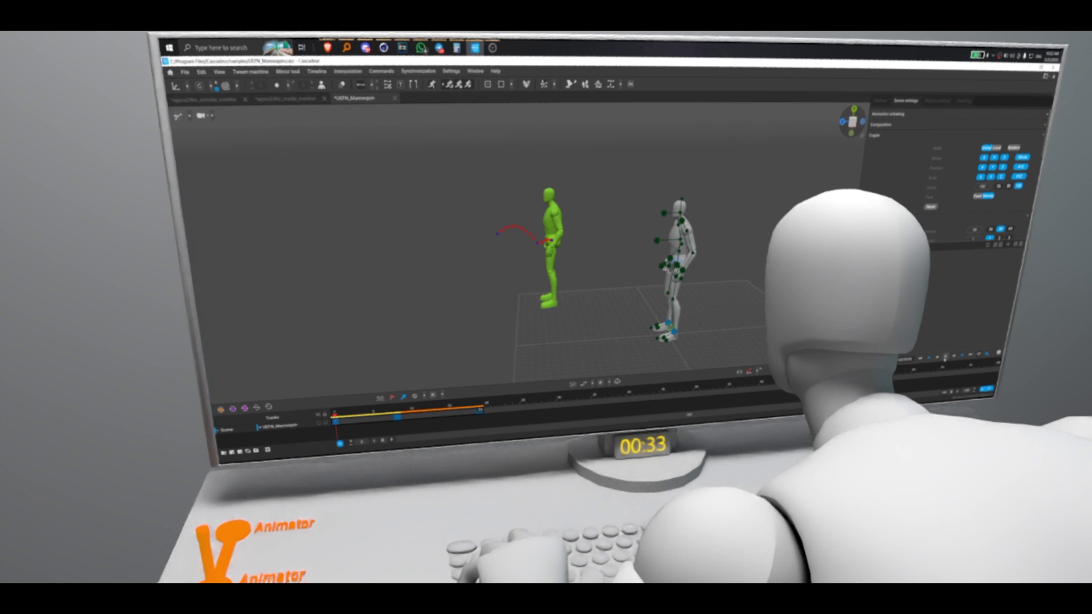Toggle the Moving pivot option in Copier
This screenshot has width=1092, height=614.
coord(988,196)
